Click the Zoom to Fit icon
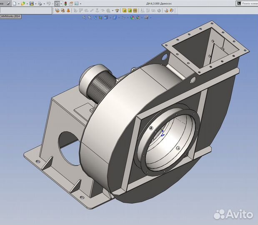The width and height of the screenshot is (258, 225). [84, 18]
